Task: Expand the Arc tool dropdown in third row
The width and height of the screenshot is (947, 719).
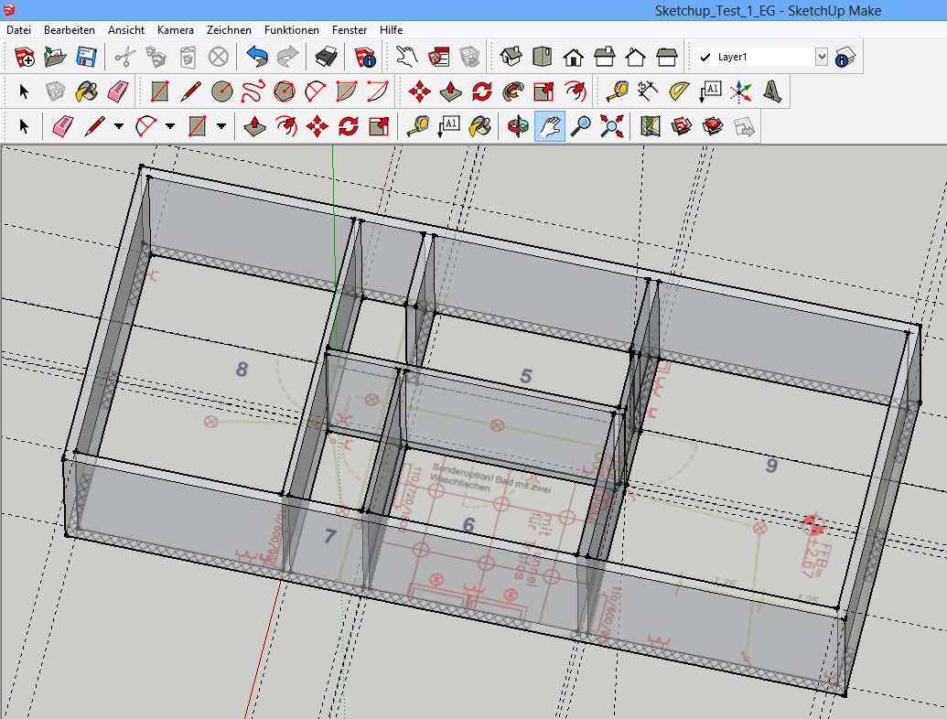Action: [x=170, y=127]
